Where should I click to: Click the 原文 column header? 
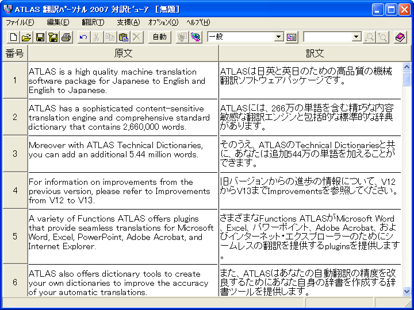point(123,53)
